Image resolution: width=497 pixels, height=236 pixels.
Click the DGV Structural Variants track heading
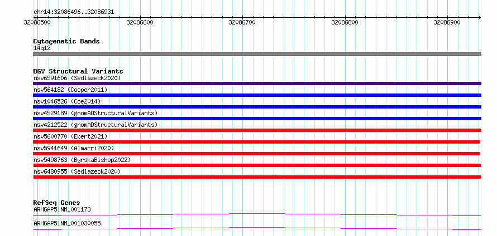tap(78, 71)
